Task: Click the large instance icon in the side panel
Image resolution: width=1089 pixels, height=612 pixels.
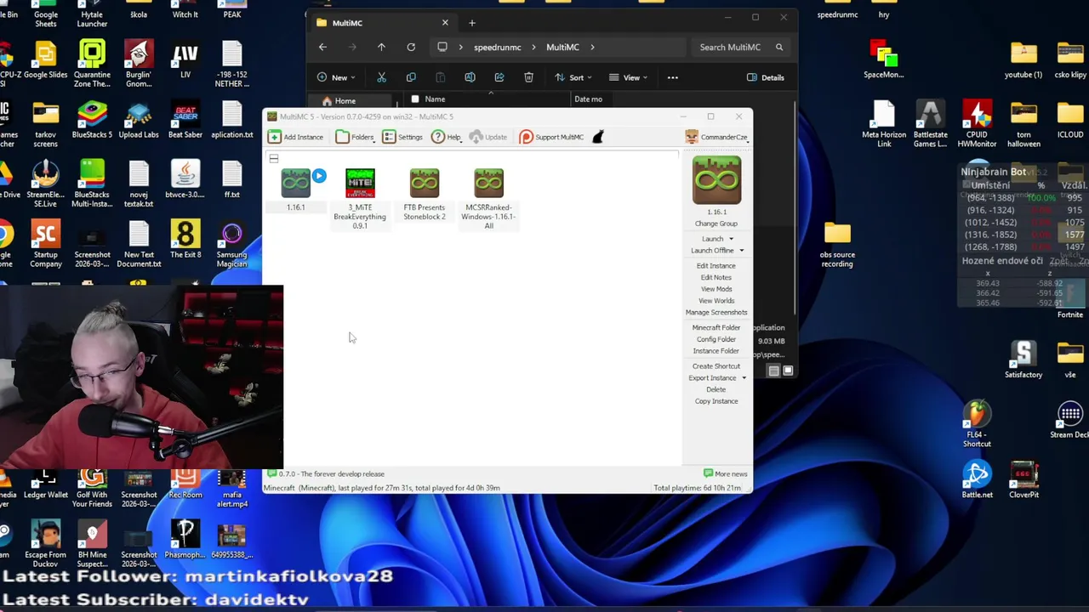Action: coord(716,180)
